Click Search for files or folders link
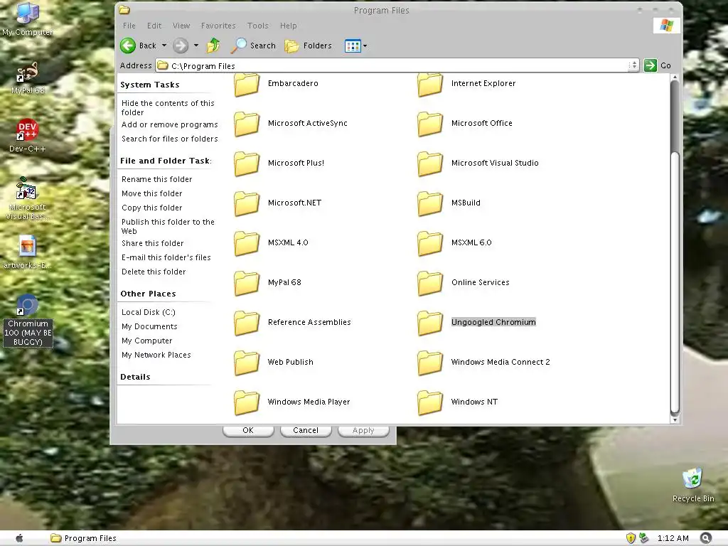Image resolution: width=728 pixels, height=546 pixels. pyautogui.click(x=169, y=139)
